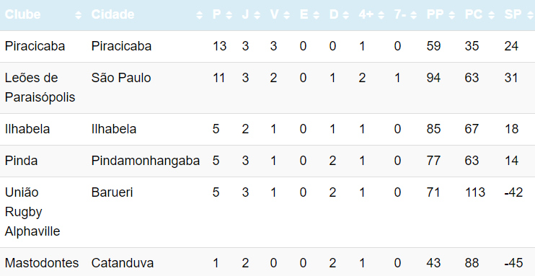535x276 pixels.
Task: Select the Leões de Paraisópolis row
Action: (x=267, y=88)
